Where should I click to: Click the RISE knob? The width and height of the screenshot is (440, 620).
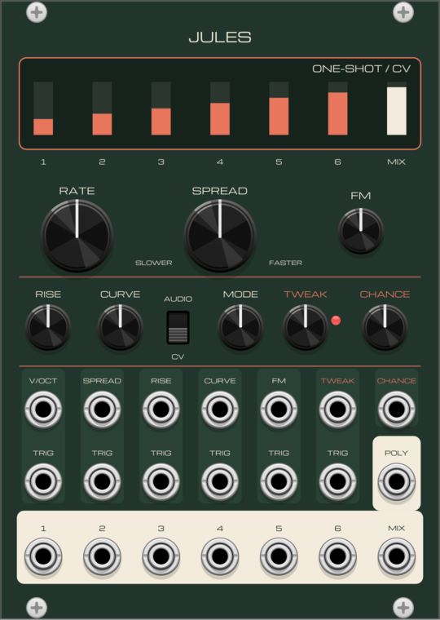(x=48, y=327)
